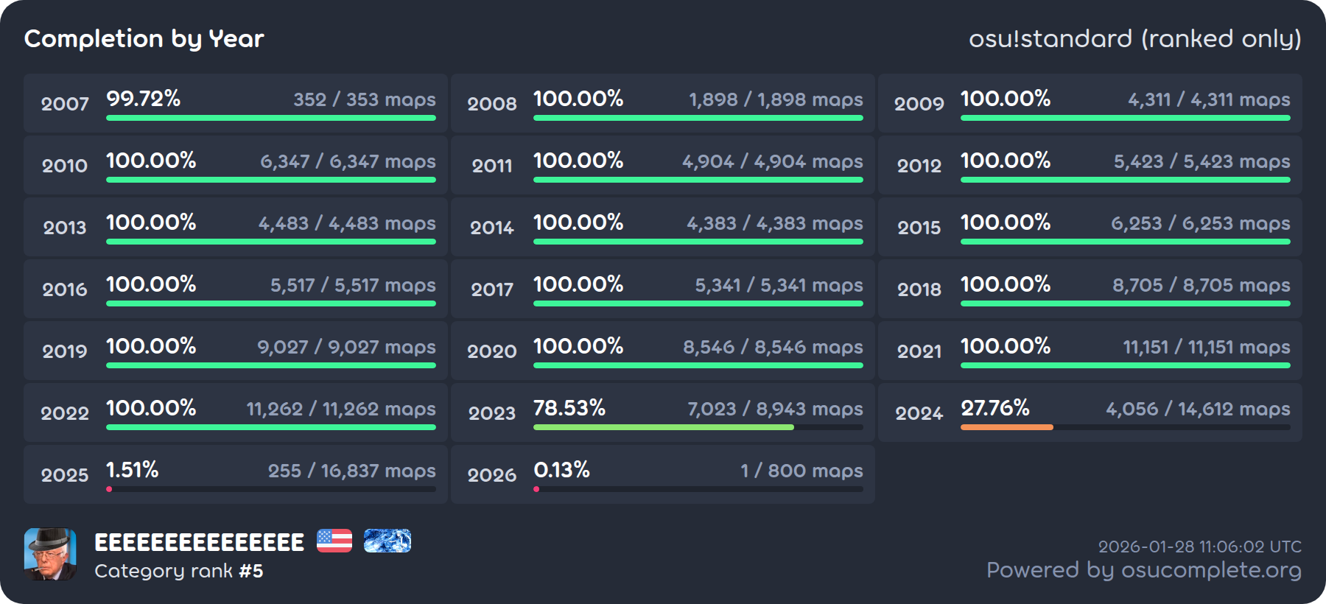Click the 2007 progress bar
The image size is (1326, 604).
pyautogui.click(x=270, y=118)
